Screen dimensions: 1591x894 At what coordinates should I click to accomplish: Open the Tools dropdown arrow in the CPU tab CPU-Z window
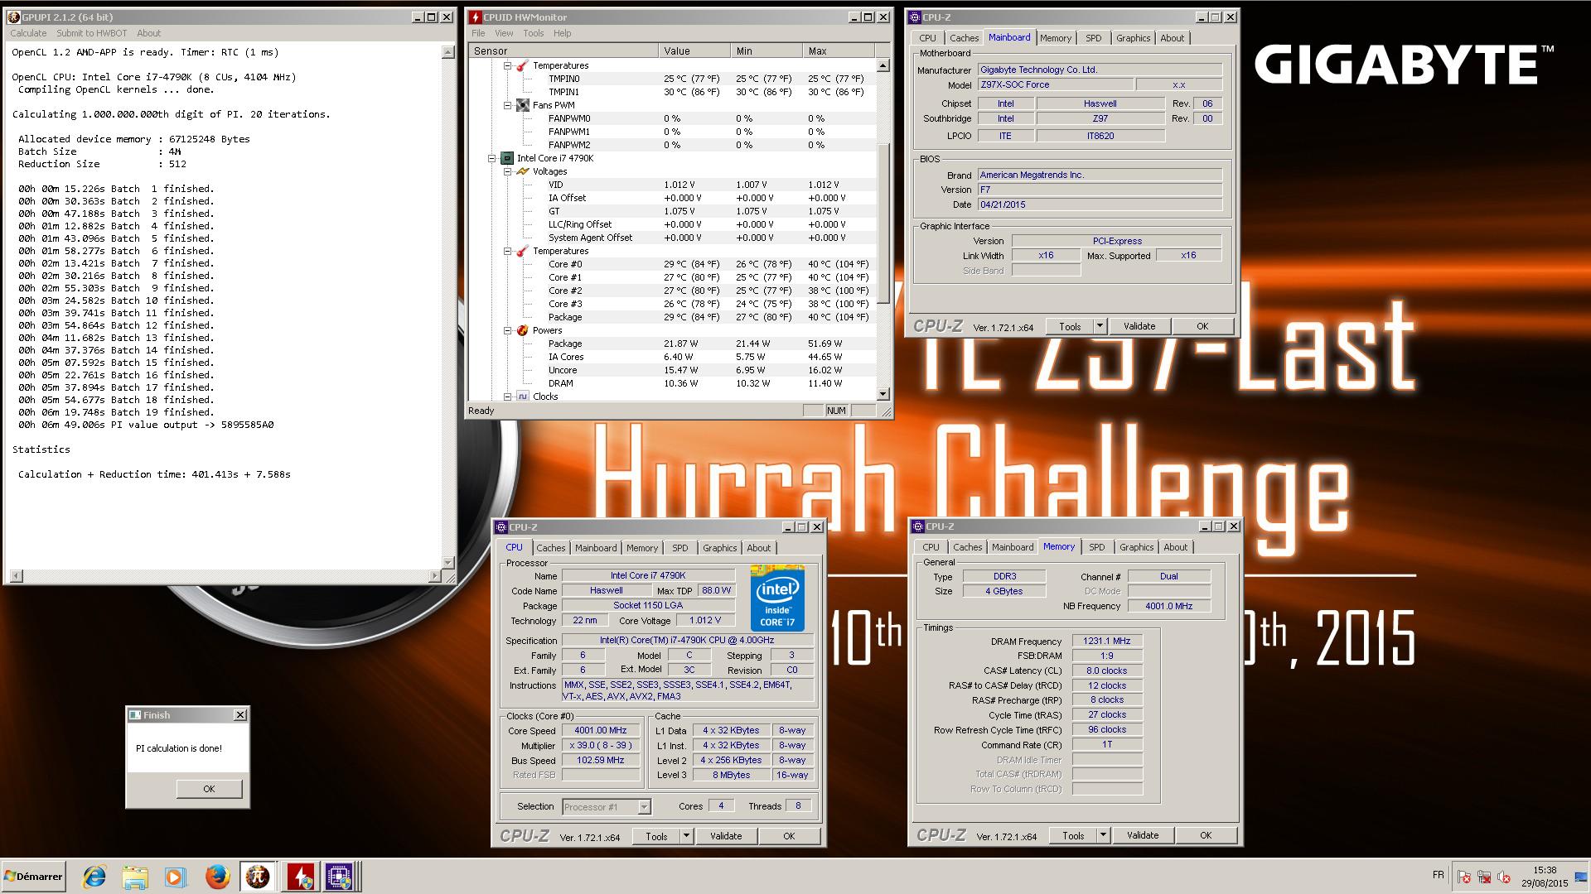686,836
